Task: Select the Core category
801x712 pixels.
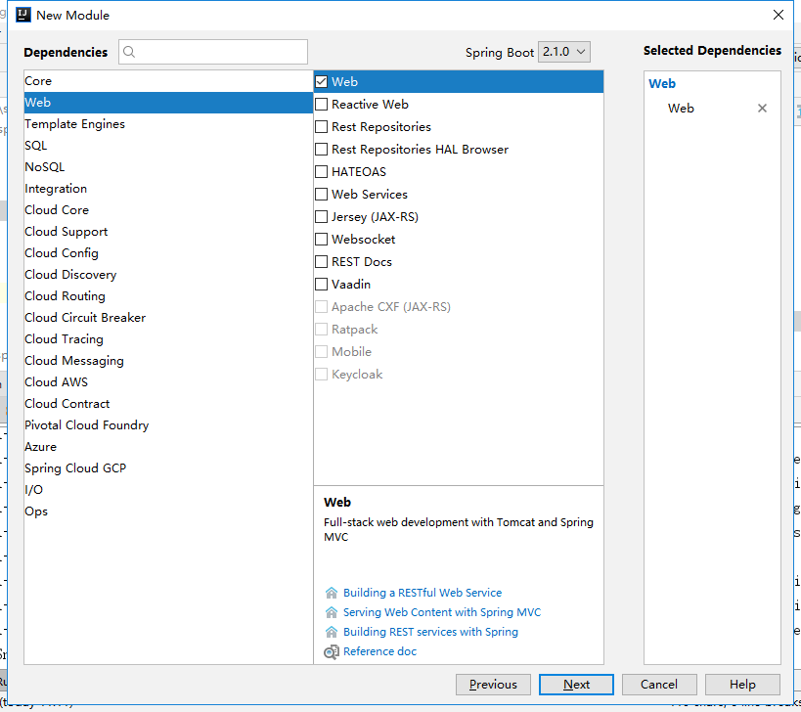Action: (168, 81)
